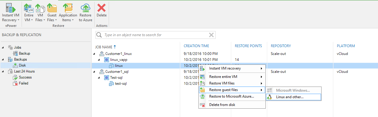
Task: Click Application Items ribbon icon
Action: [68, 8]
